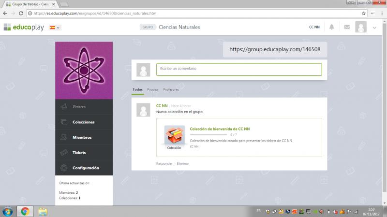Image resolution: width=387 pixels, height=217 pixels.
Task: Open Configuración in the sidebar
Action: point(84,168)
